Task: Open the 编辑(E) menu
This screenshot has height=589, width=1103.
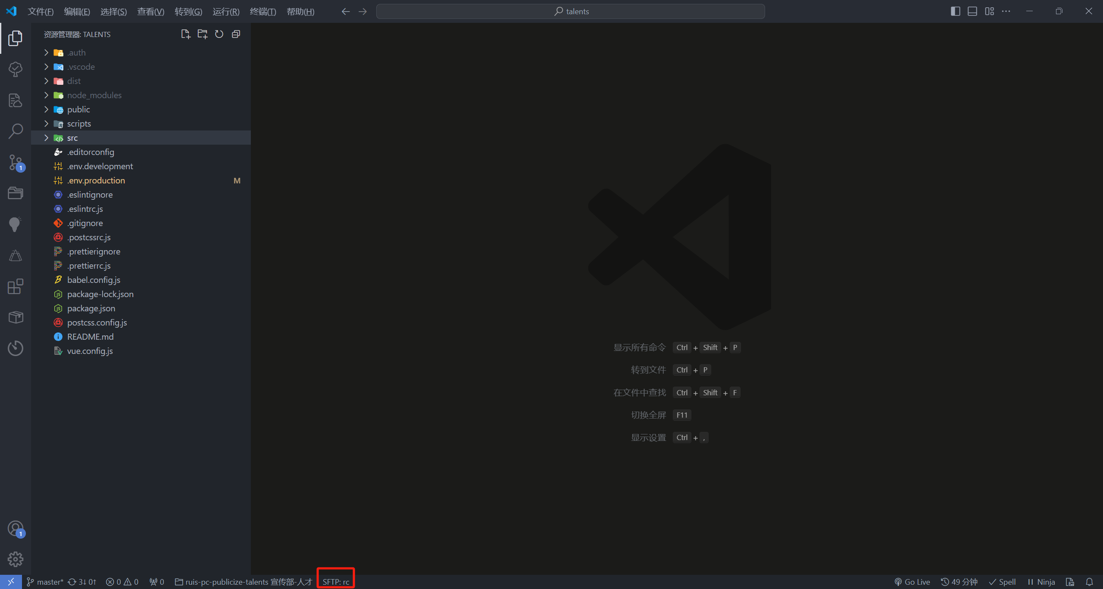Action: [x=77, y=12]
